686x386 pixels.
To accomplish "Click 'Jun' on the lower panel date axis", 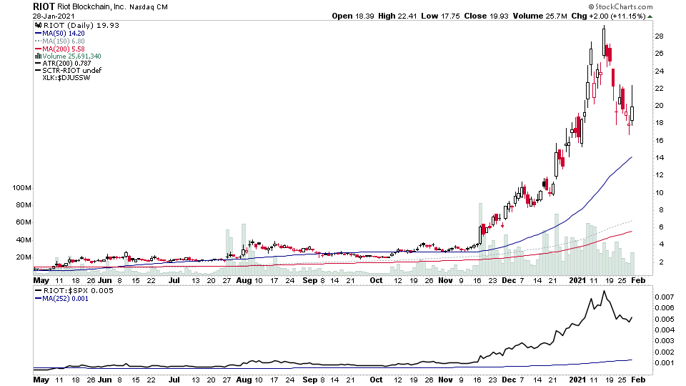I will click(x=104, y=380).
